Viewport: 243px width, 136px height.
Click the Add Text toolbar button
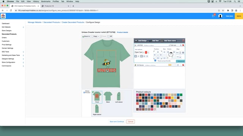click(x=154, y=41)
